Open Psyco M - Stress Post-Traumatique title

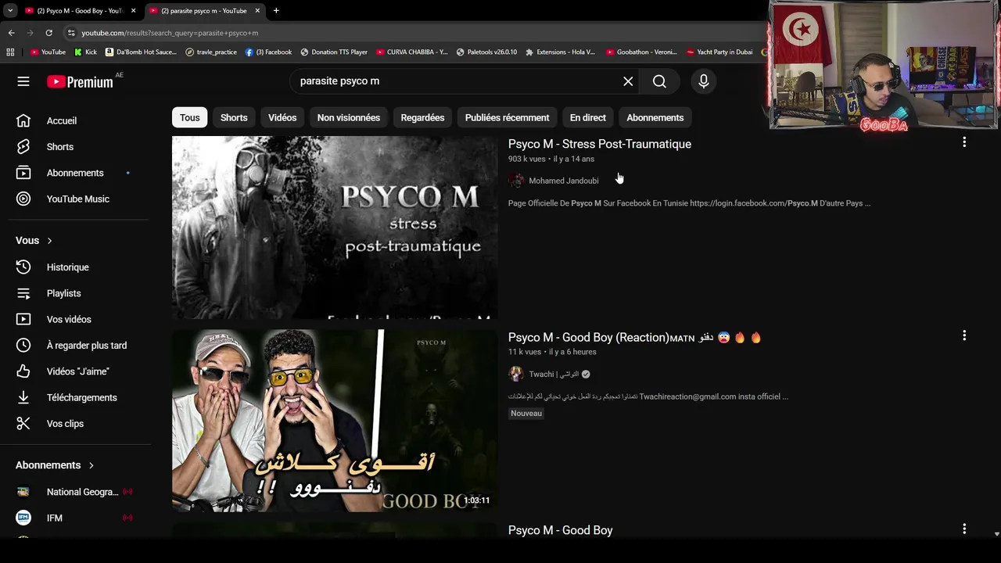600,144
